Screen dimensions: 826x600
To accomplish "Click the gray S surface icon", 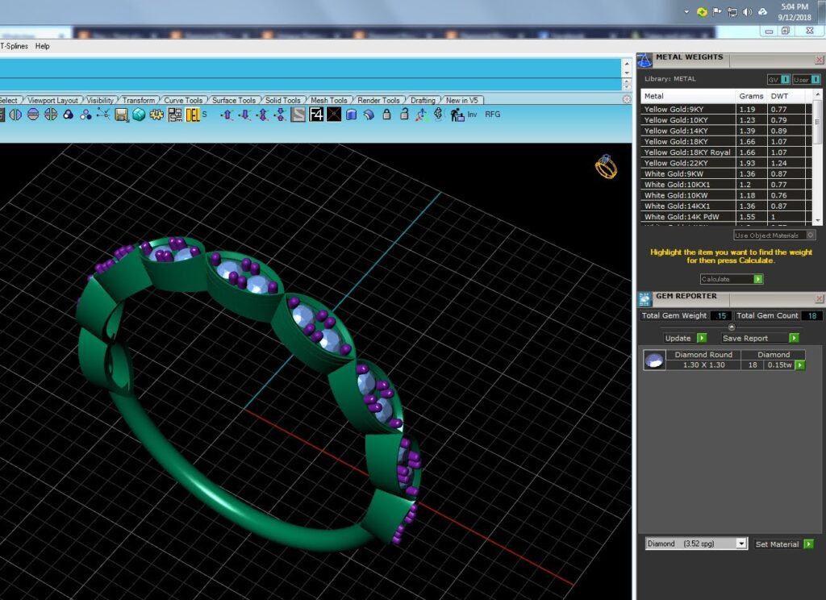I will tap(298, 115).
